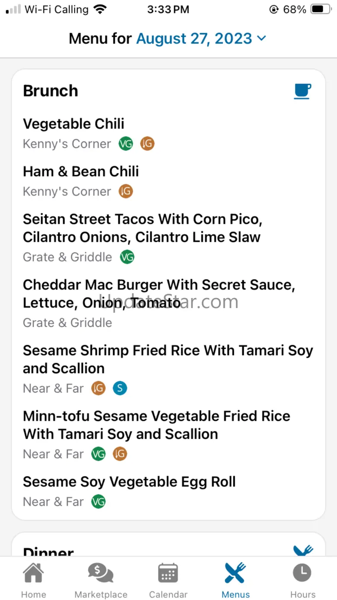
Task: Open the Hours tab
Action: pos(302,581)
